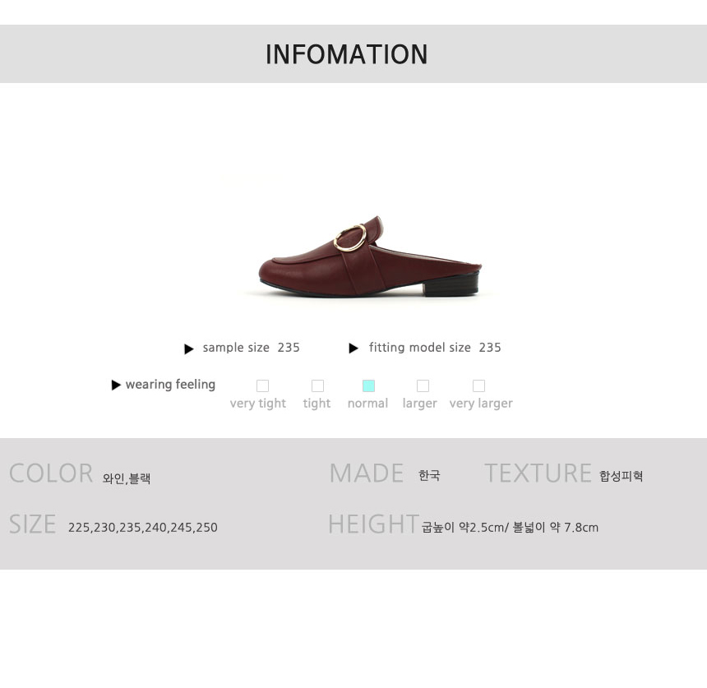Select the highlighted 'normal' checkbox

[368, 386]
